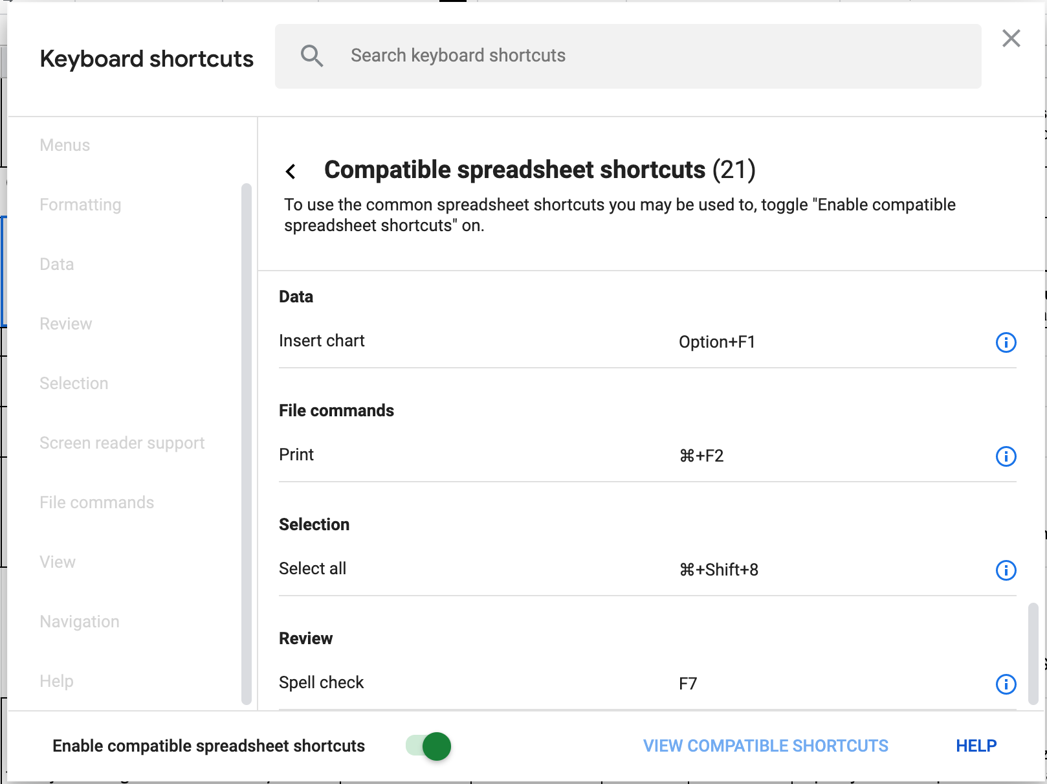
Task: Enable compatible spreadsheet shortcuts toggle
Action: tap(426, 746)
